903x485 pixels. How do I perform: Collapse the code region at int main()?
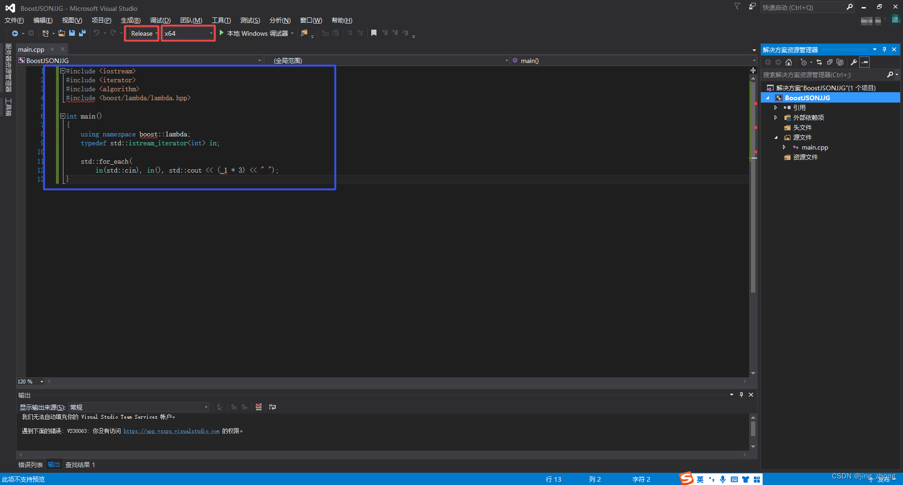(63, 116)
